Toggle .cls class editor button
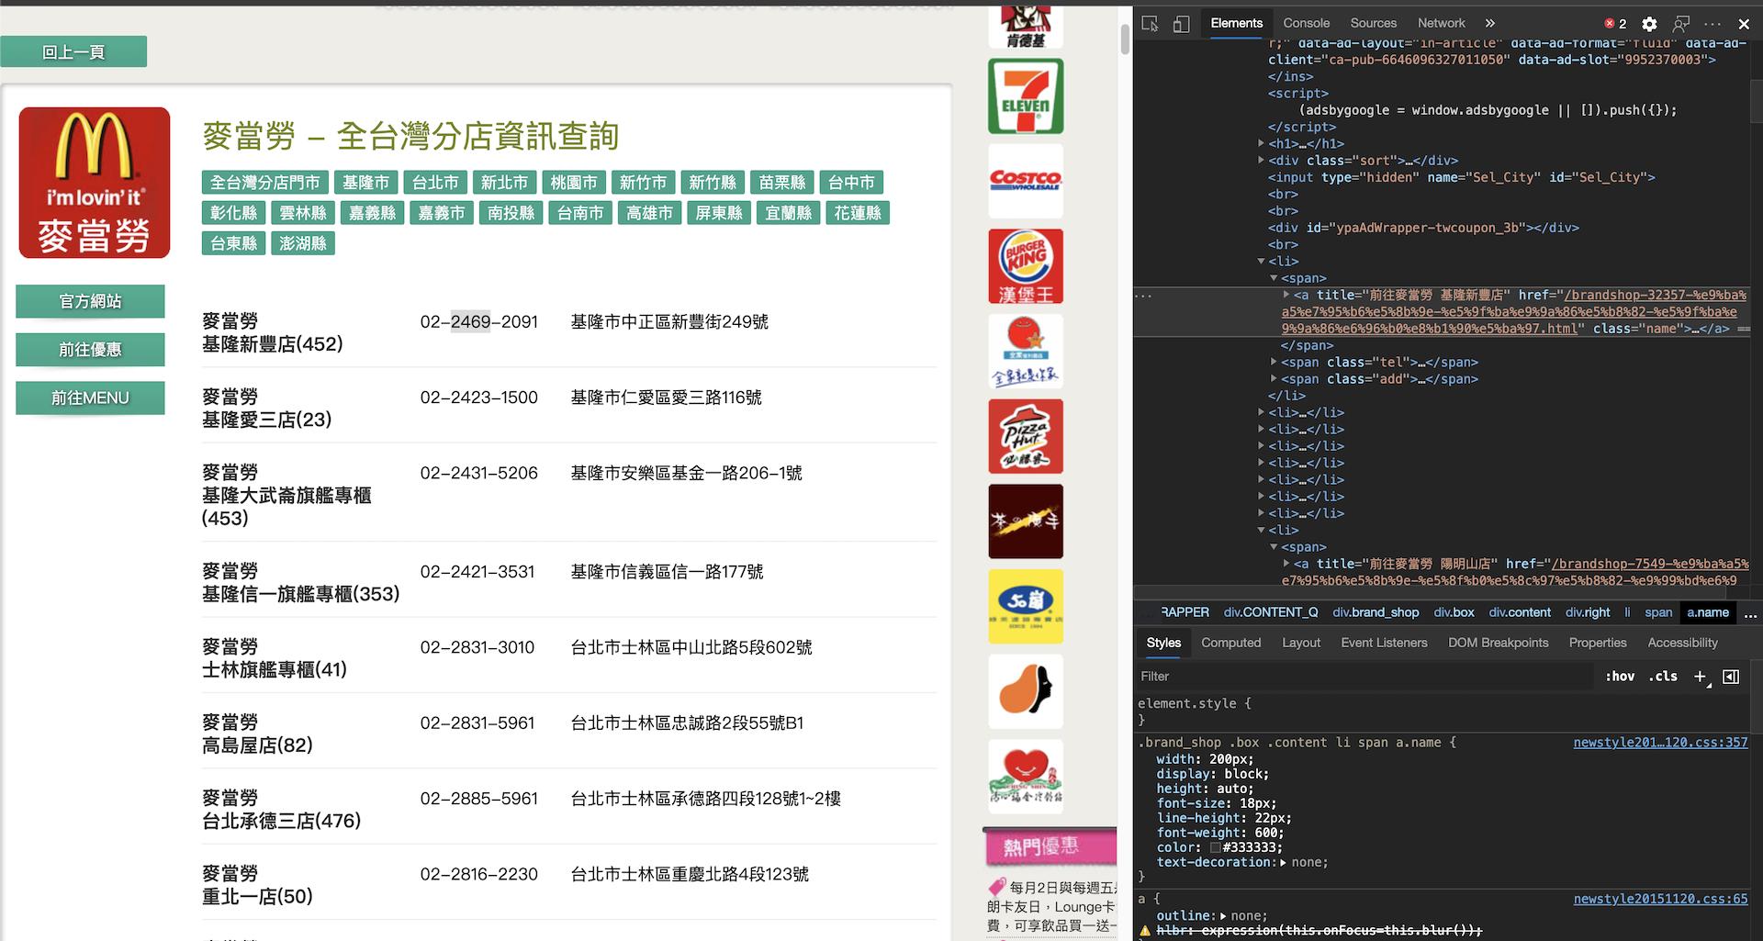Image resolution: width=1763 pixels, height=941 pixels. pos(1663,677)
